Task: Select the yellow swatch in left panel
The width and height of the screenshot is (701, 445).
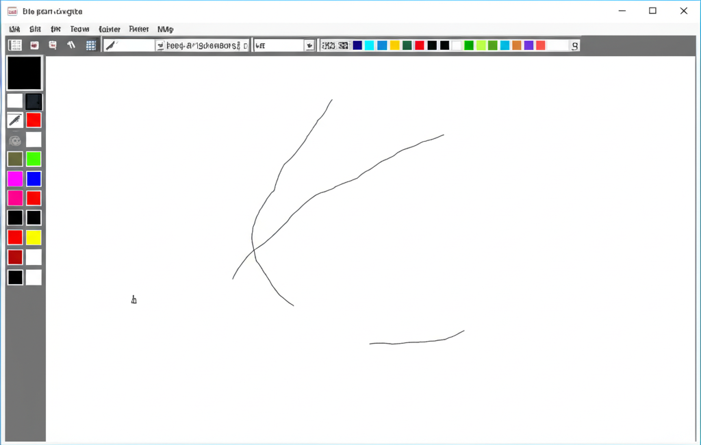Action: pos(34,238)
